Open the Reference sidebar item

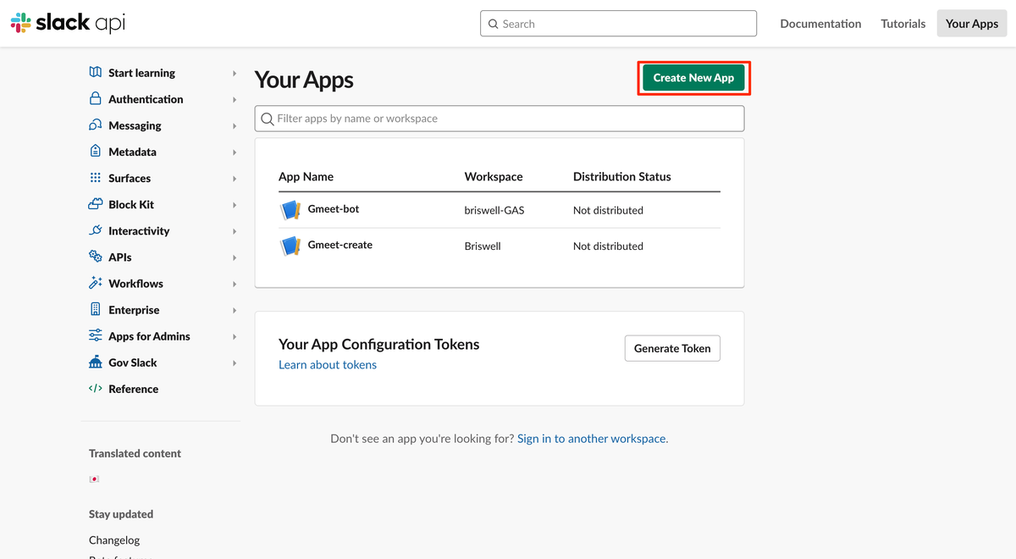pos(134,389)
